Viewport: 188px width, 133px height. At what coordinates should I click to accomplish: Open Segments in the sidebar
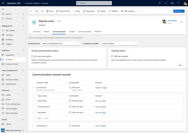pyautogui.click(x=9, y=55)
